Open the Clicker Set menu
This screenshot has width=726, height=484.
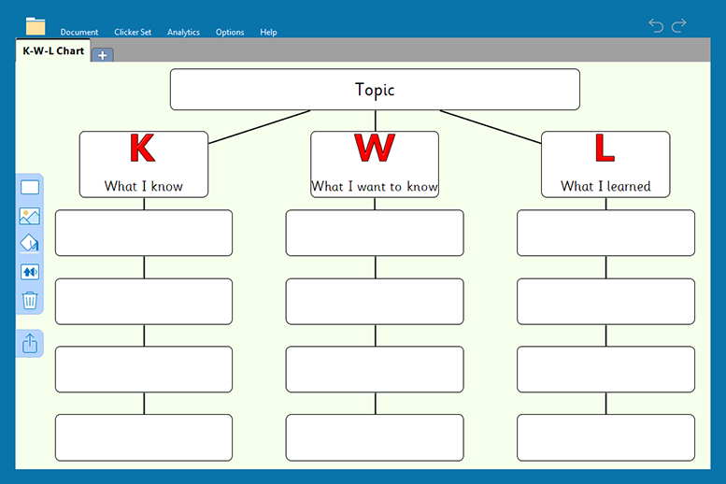click(133, 32)
